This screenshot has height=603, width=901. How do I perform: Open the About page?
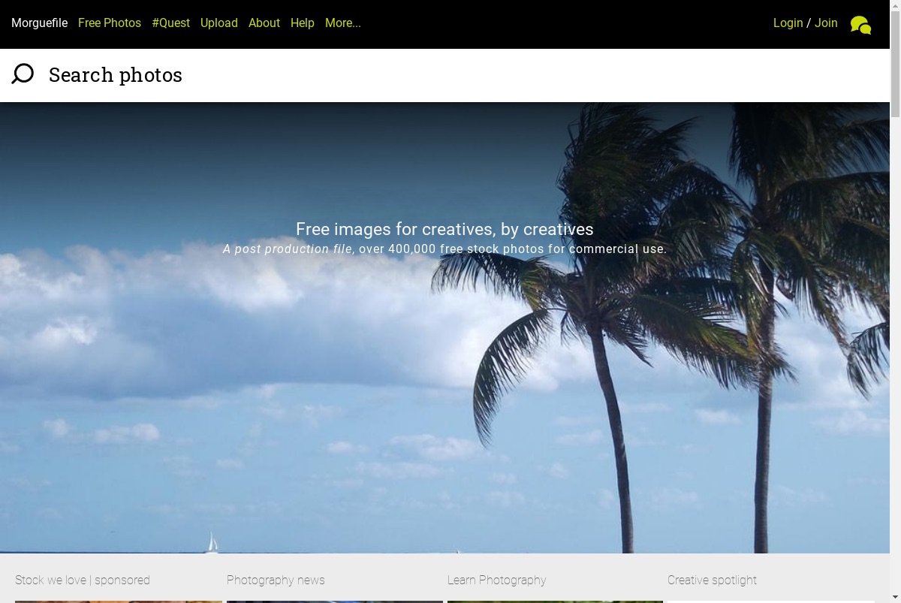264,23
